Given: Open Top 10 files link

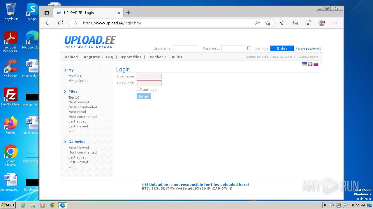Looking at the screenshot, I should (x=74, y=98).
